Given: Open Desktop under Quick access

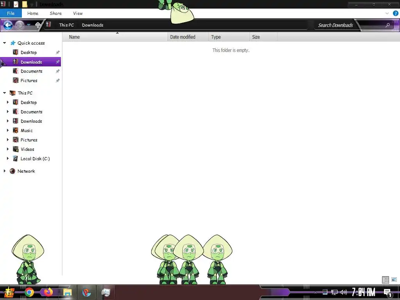Looking at the screenshot, I should click(29, 52).
